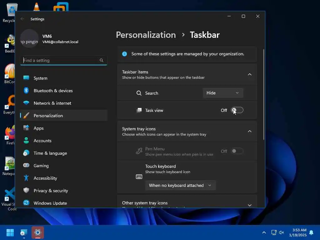This screenshot has height=240, width=320.
Task: Collapse the Taskbar items section chevron
Action: point(250,74)
